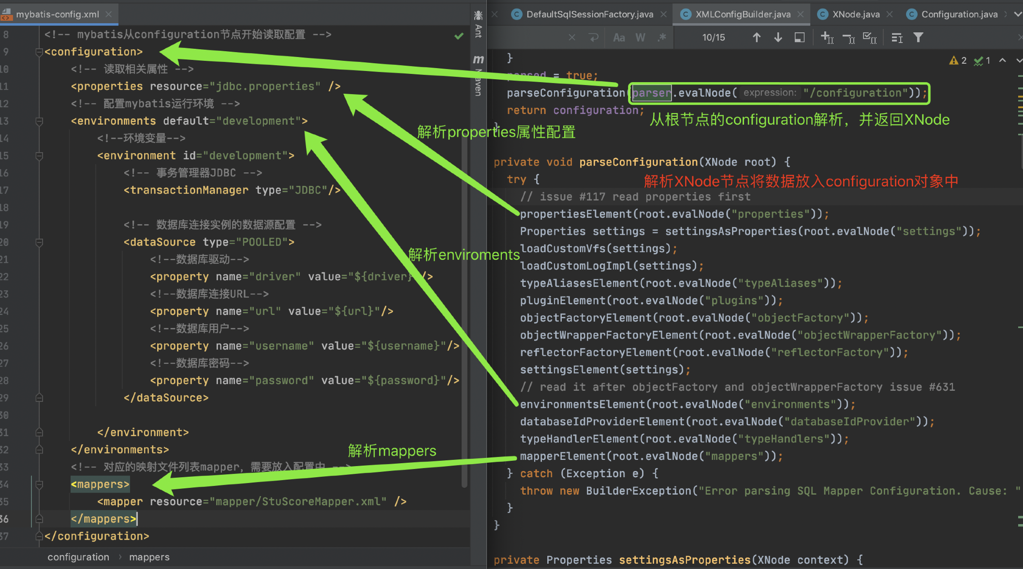Click the warnings count inspection indicator
Screen dimensions: 1023x569
click(958, 60)
